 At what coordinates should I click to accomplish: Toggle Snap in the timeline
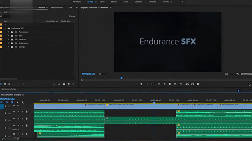click(7, 102)
